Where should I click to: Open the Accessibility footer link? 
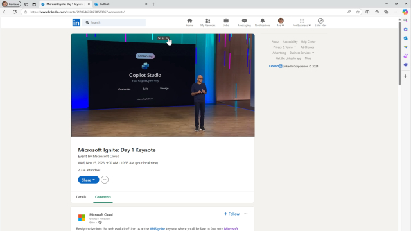click(290, 42)
